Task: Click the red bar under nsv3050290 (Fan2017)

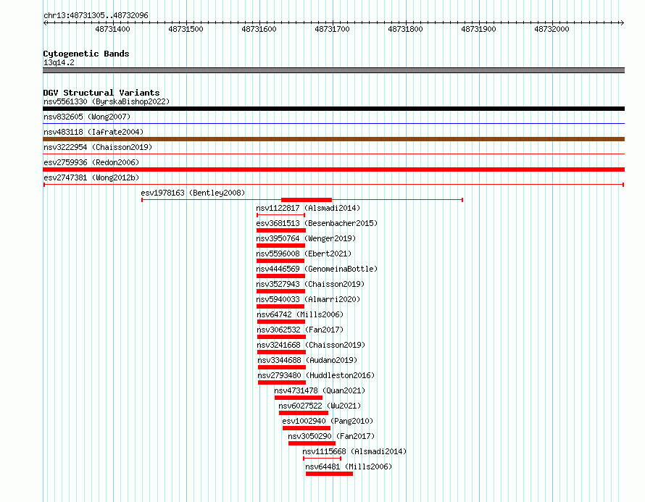Action: tap(312, 443)
